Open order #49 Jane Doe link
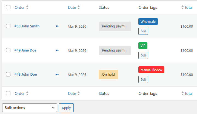197x114 pixels. coord(25,50)
